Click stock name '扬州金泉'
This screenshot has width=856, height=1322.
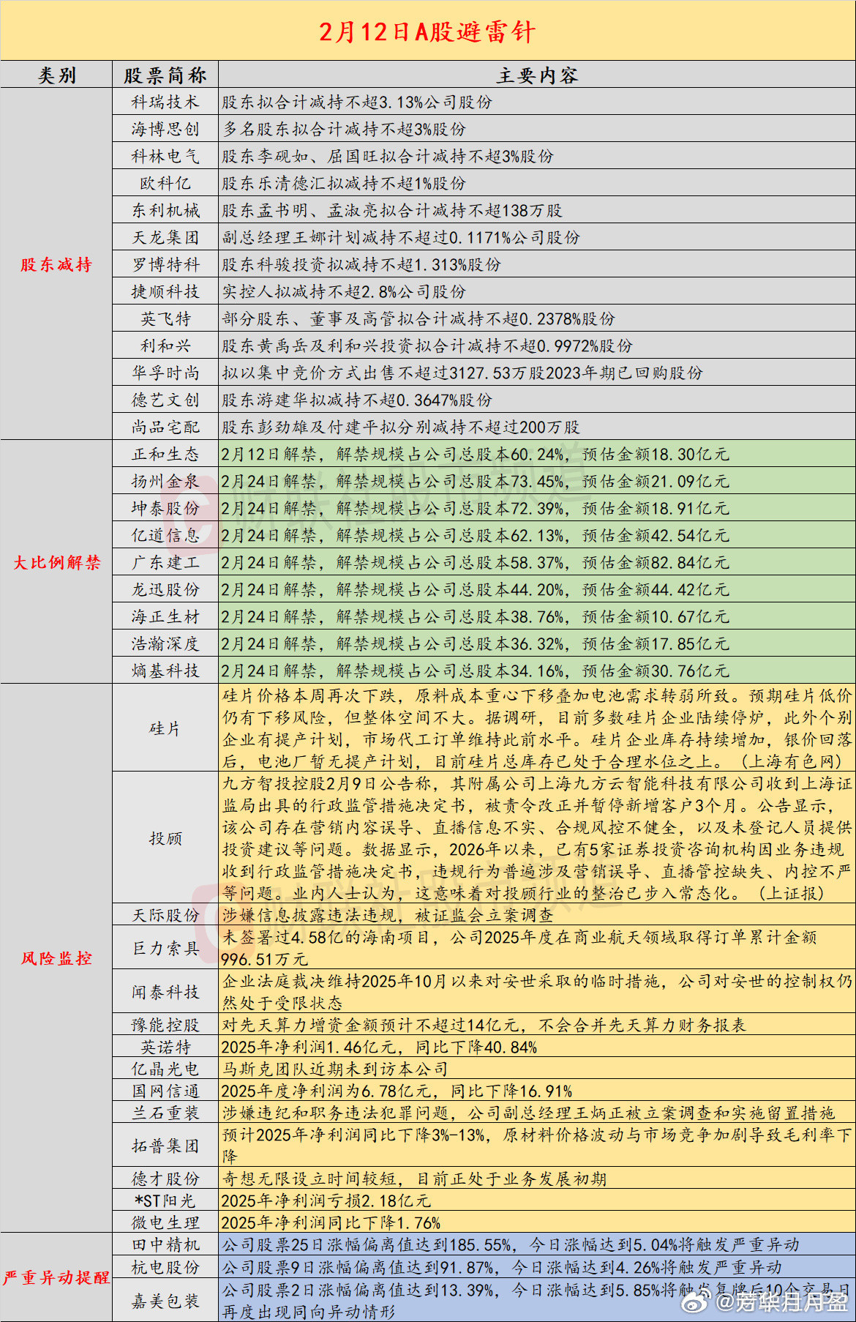click(165, 481)
